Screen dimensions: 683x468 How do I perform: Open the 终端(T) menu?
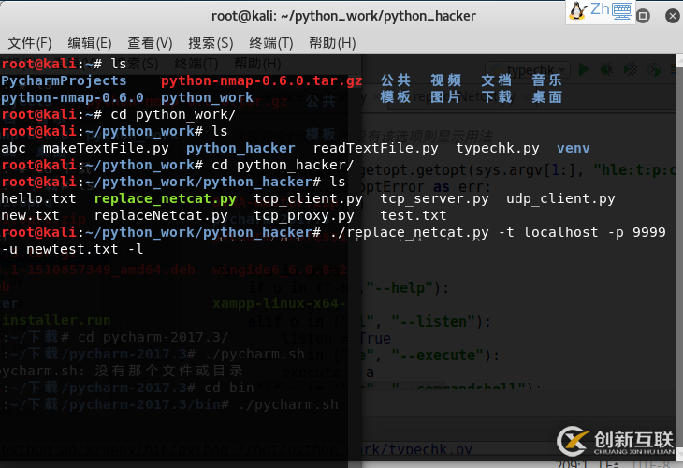271,43
